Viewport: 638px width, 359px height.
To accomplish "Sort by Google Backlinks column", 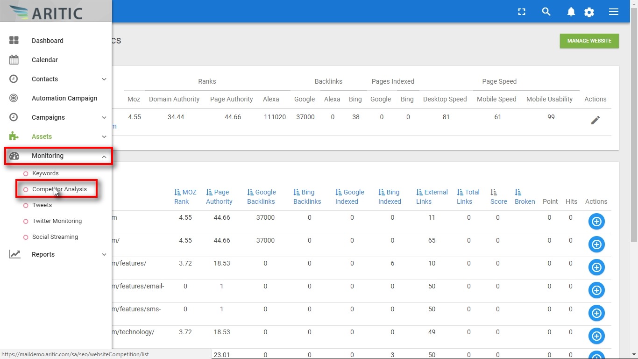I will point(261,197).
